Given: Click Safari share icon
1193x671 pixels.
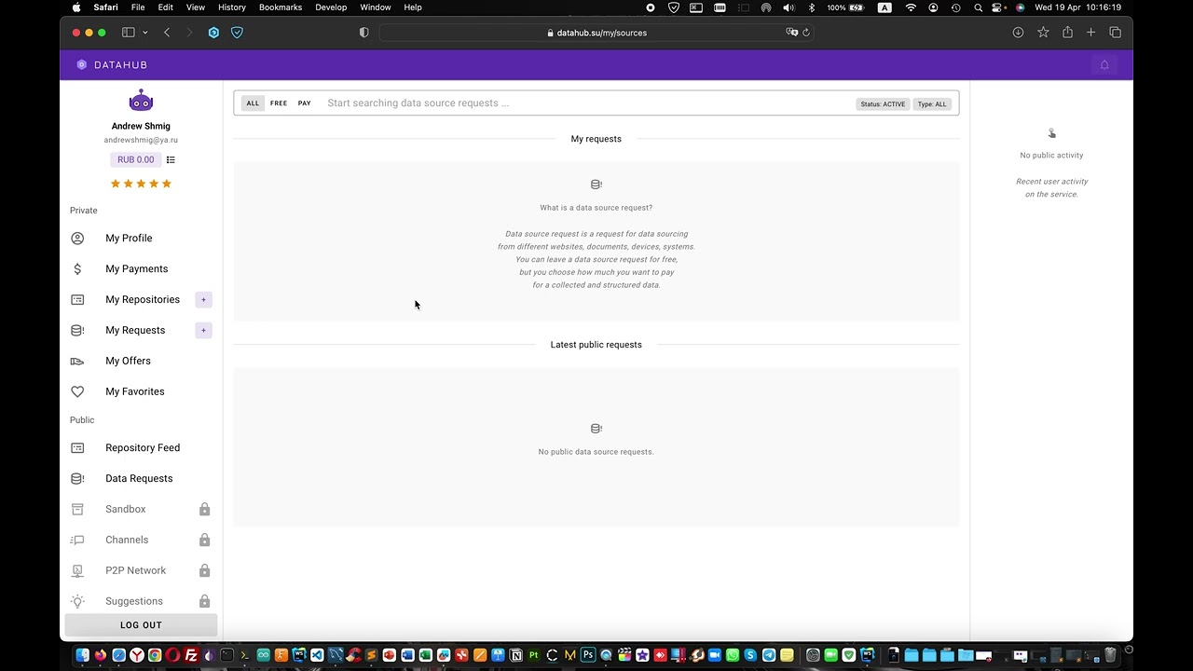Looking at the screenshot, I should (1067, 32).
